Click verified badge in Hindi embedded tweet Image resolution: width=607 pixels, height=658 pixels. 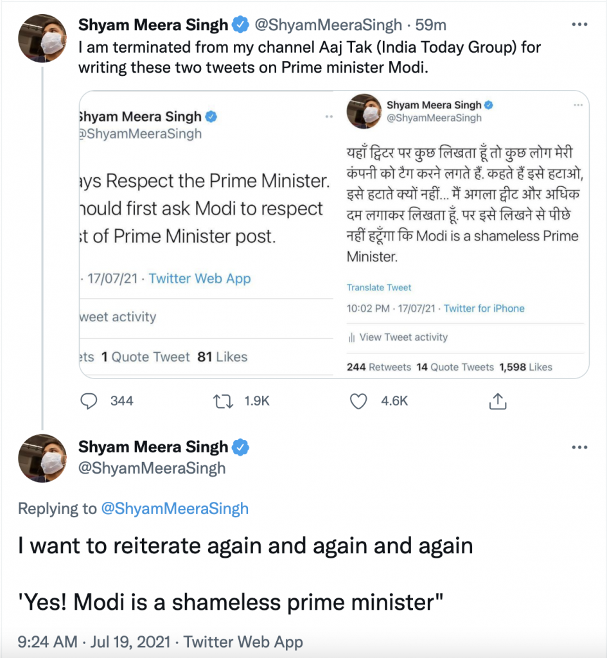[x=488, y=105]
